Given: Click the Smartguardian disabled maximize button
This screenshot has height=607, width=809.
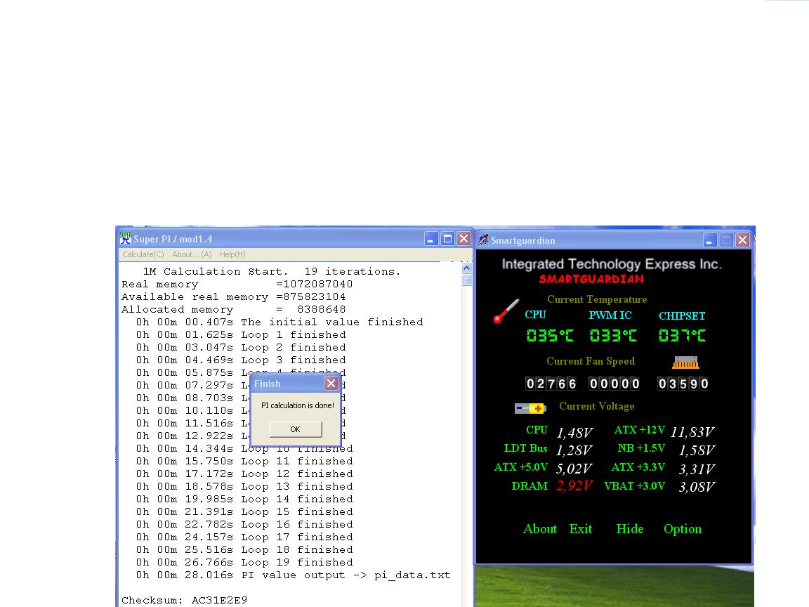Looking at the screenshot, I should (726, 240).
